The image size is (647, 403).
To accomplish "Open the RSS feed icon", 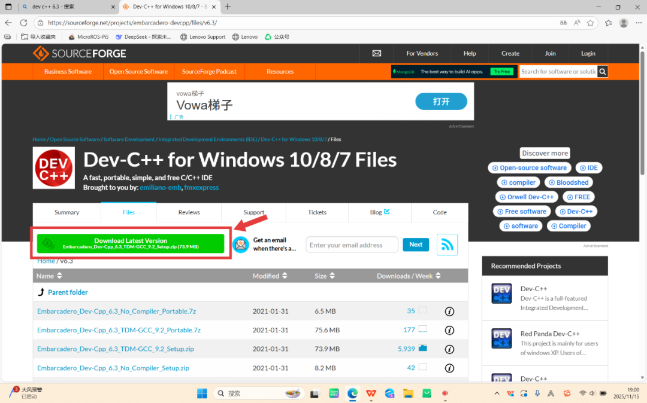I will 448,245.
